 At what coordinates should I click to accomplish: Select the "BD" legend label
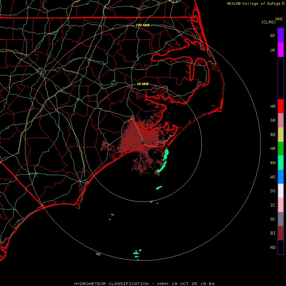(x=273, y=135)
